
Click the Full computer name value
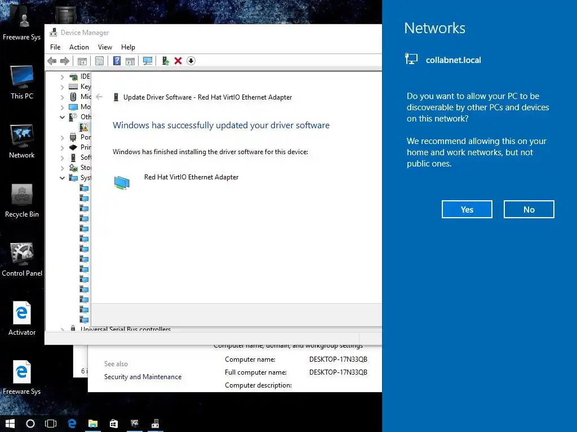338,372
